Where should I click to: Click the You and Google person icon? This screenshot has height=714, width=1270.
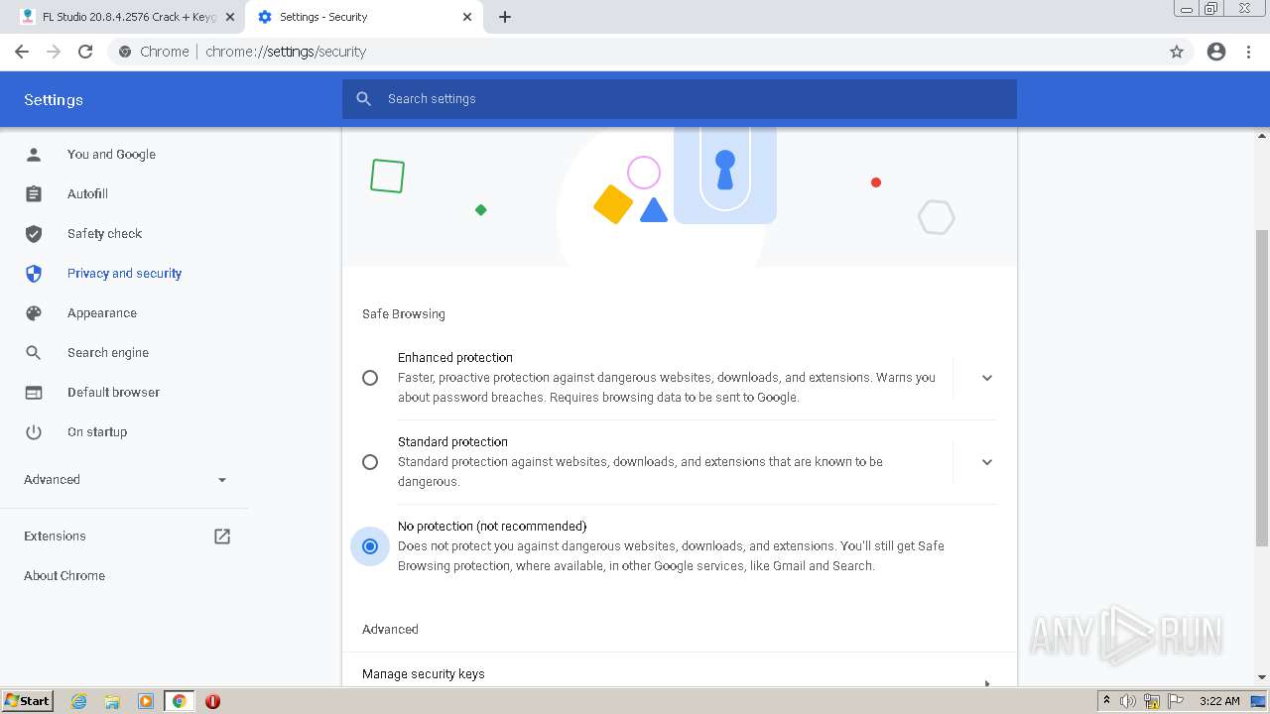click(34, 155)
